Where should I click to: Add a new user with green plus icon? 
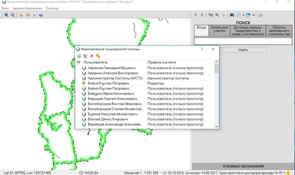[79, 56]
